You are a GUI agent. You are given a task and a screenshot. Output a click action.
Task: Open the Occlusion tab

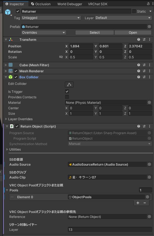click(x=41, y=4)
